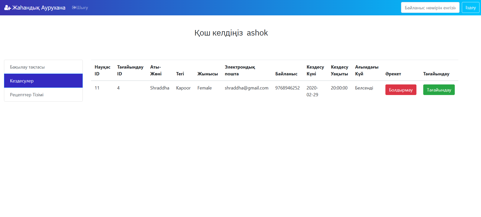Screen dimensions: 481x217
Task: Focus the Байланыс нөмірін енгізіңіз search field
Action: 430,8
